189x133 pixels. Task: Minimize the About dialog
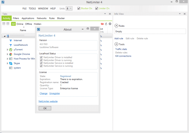coord(82,29)
